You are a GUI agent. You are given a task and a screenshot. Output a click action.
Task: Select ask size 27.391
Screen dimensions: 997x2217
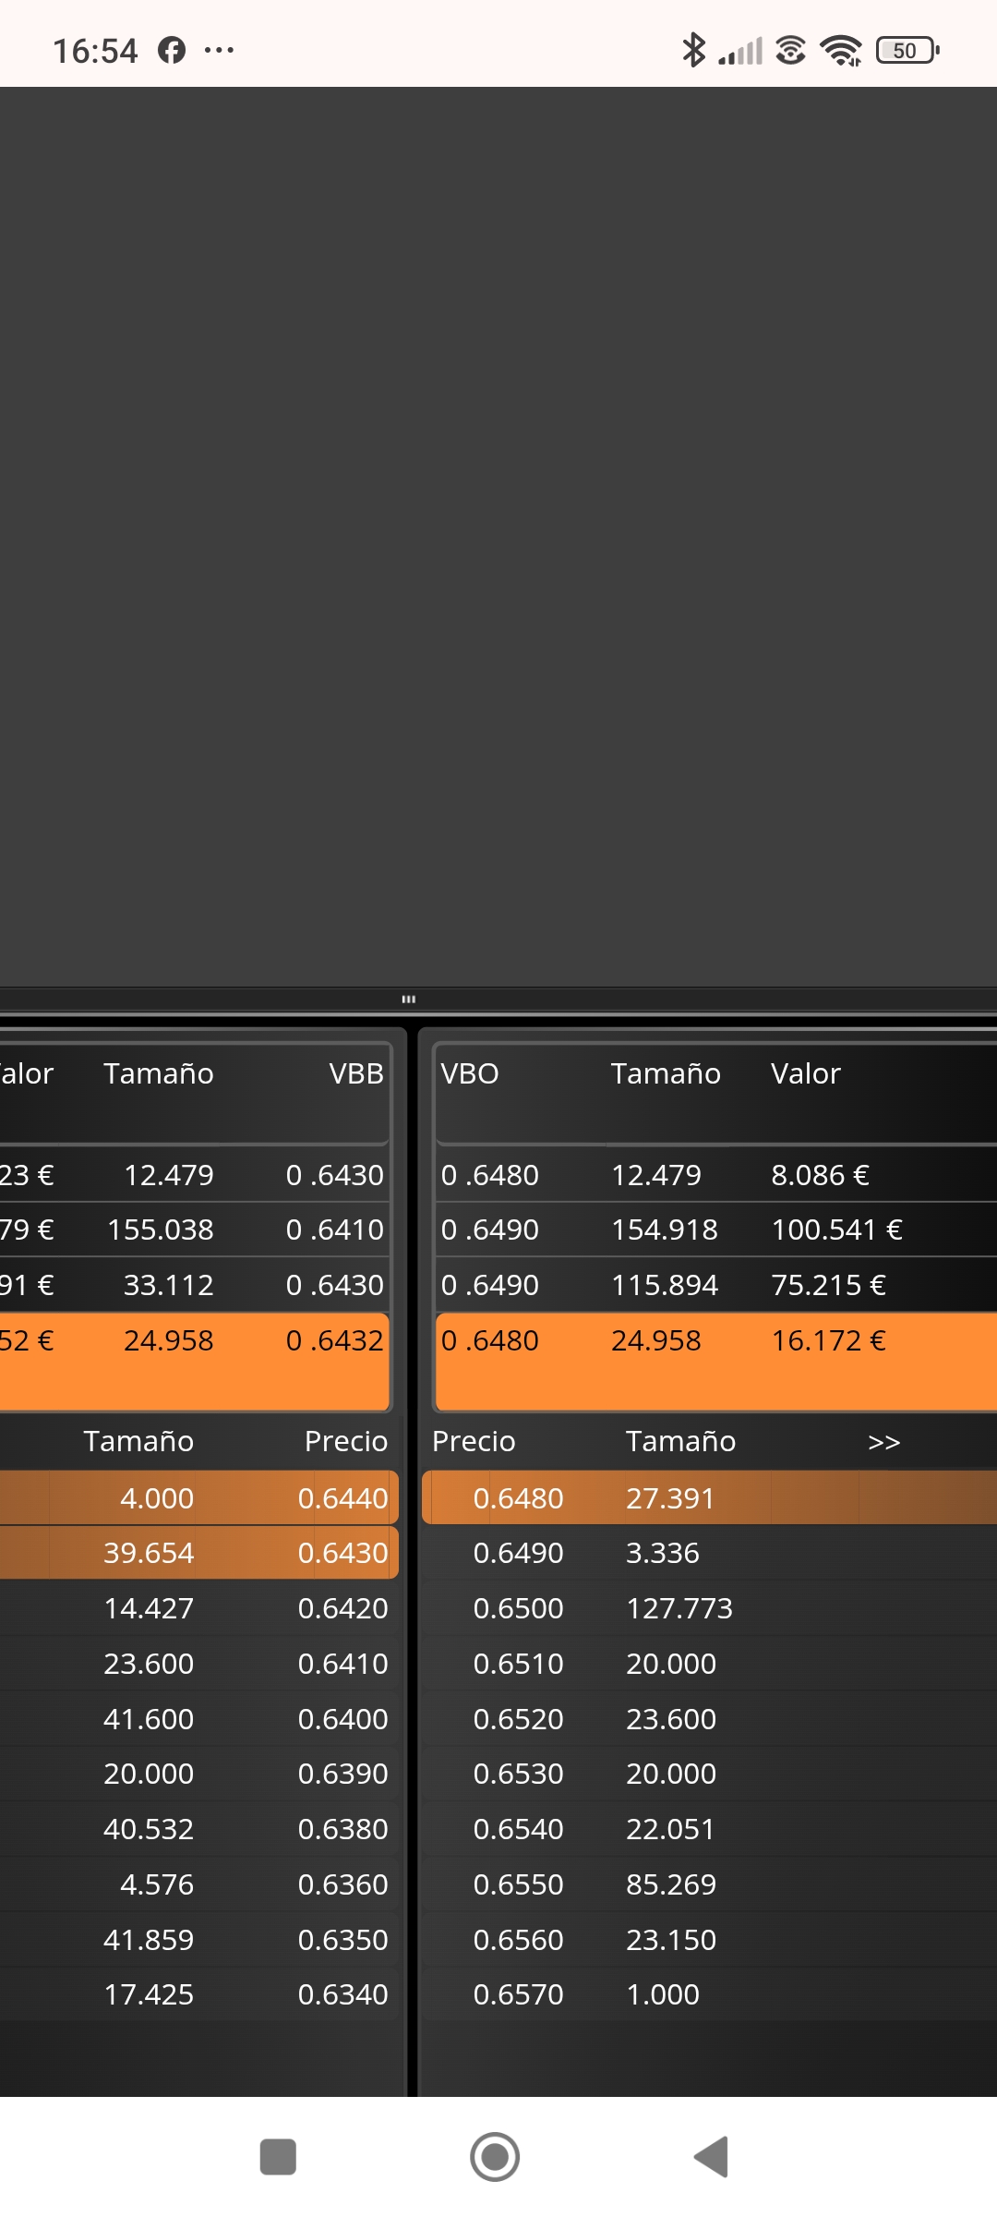click(x=671, y=1498)
